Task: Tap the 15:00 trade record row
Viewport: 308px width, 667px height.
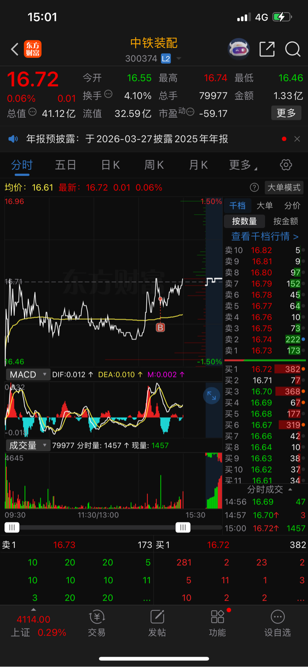Action: pos(265,528)
